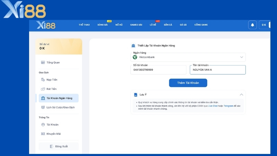Select Tổng Quan in the sidebar
This screenshot has width=277, height=156.
[59, 62]
